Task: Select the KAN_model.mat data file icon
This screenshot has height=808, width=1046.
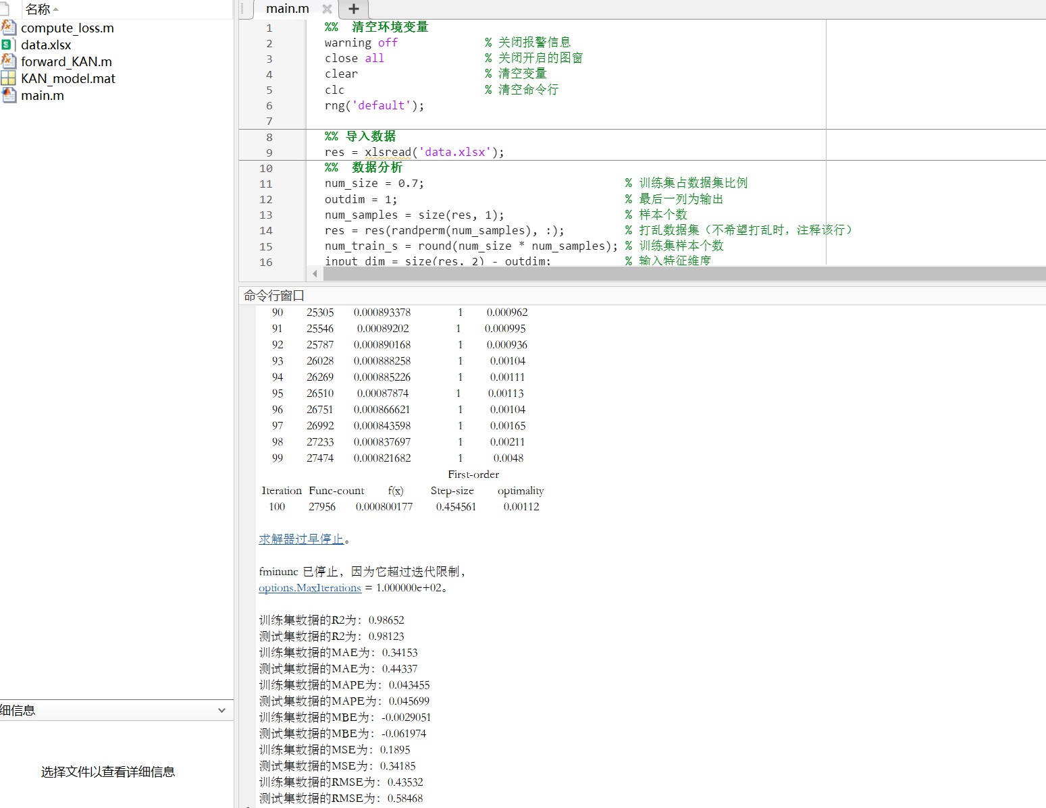Action: (x=8, y=78)
